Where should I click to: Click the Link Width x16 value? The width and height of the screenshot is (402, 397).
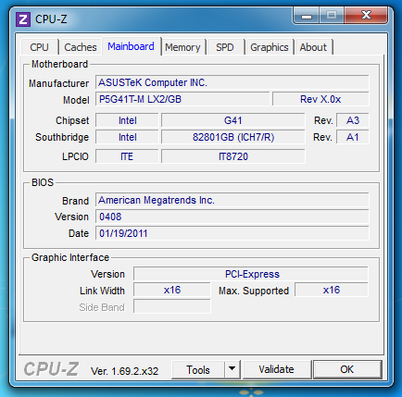click(172, 290)
